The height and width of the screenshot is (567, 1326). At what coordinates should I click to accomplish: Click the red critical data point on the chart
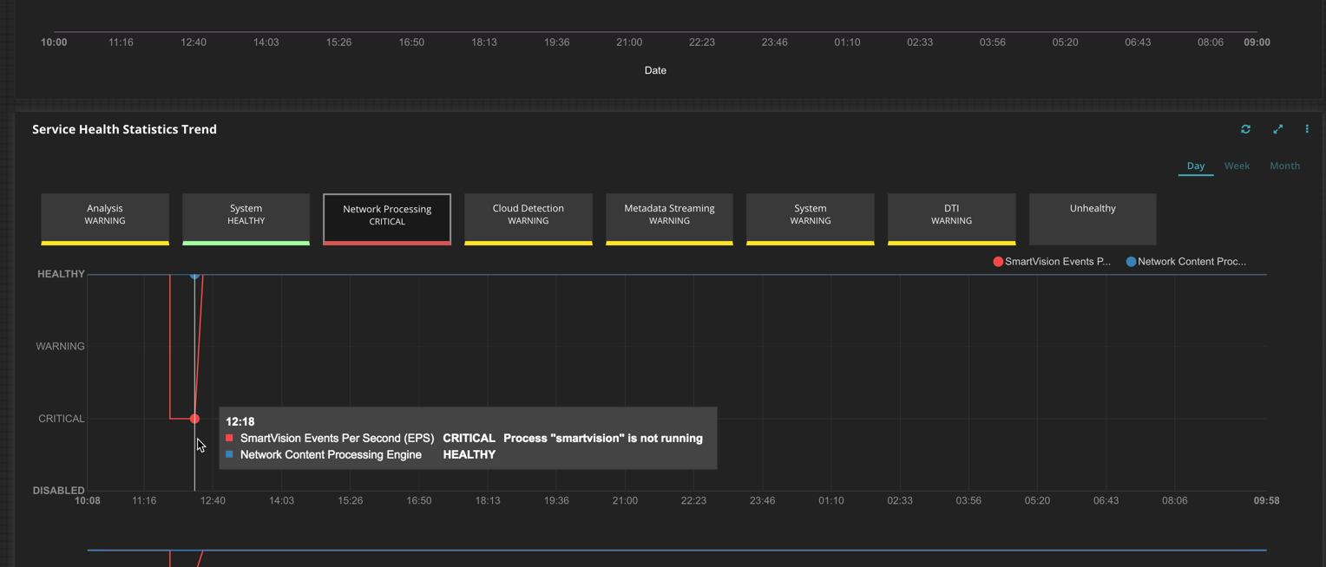(x=194, y=419)
